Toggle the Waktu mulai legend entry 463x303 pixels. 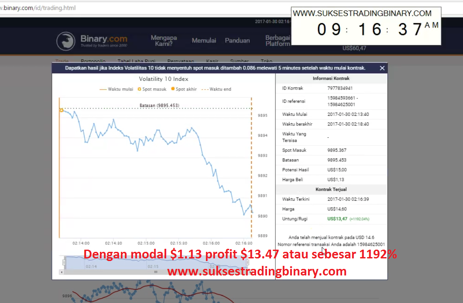pos(117,89)
